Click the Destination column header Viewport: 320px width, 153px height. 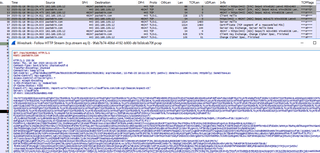(x=115, y=3)
